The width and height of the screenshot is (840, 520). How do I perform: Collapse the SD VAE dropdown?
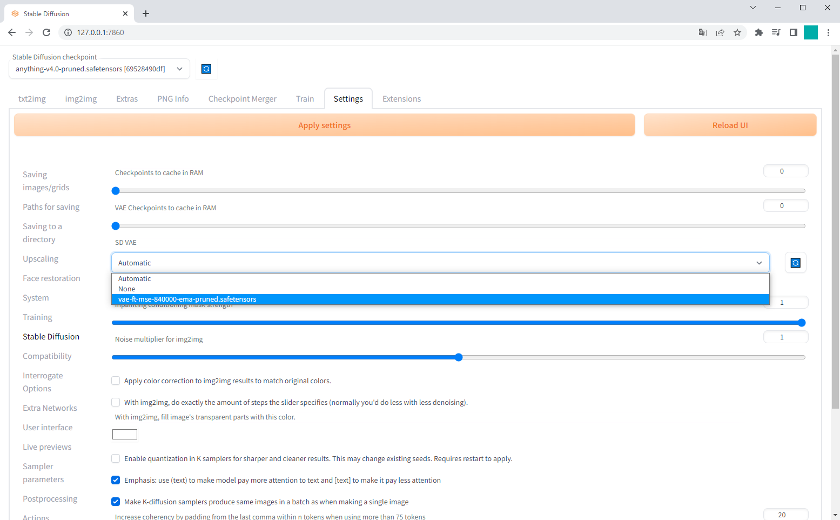click(440, 263)
